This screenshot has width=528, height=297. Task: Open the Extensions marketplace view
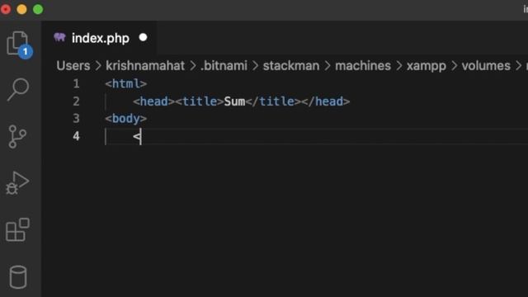[17, 229]
